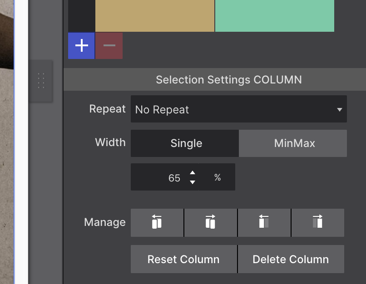Click the Reset Column button
The image size is (366, 284).
coord(184,259)
